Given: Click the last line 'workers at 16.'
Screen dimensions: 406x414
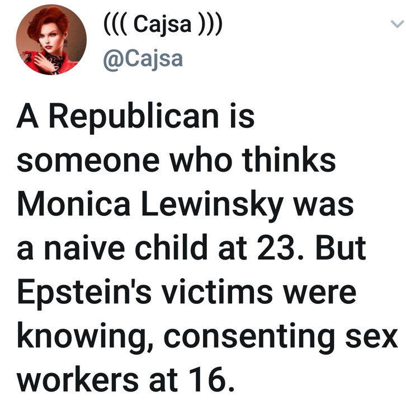Looking at the screenshot, I should (126, 380).
